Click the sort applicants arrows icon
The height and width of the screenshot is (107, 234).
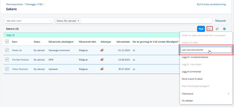pyautogui.click(x=217, y=29)
